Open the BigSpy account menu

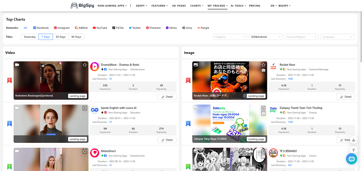pos(284,6)
